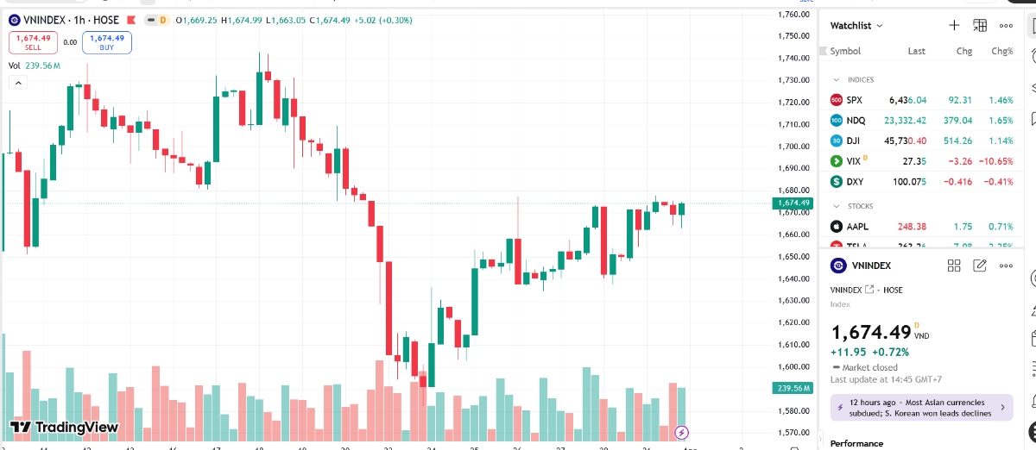Open the Asian currencies news headline
This screenshot has width=1036, height=450.
[x=921, y=407]
